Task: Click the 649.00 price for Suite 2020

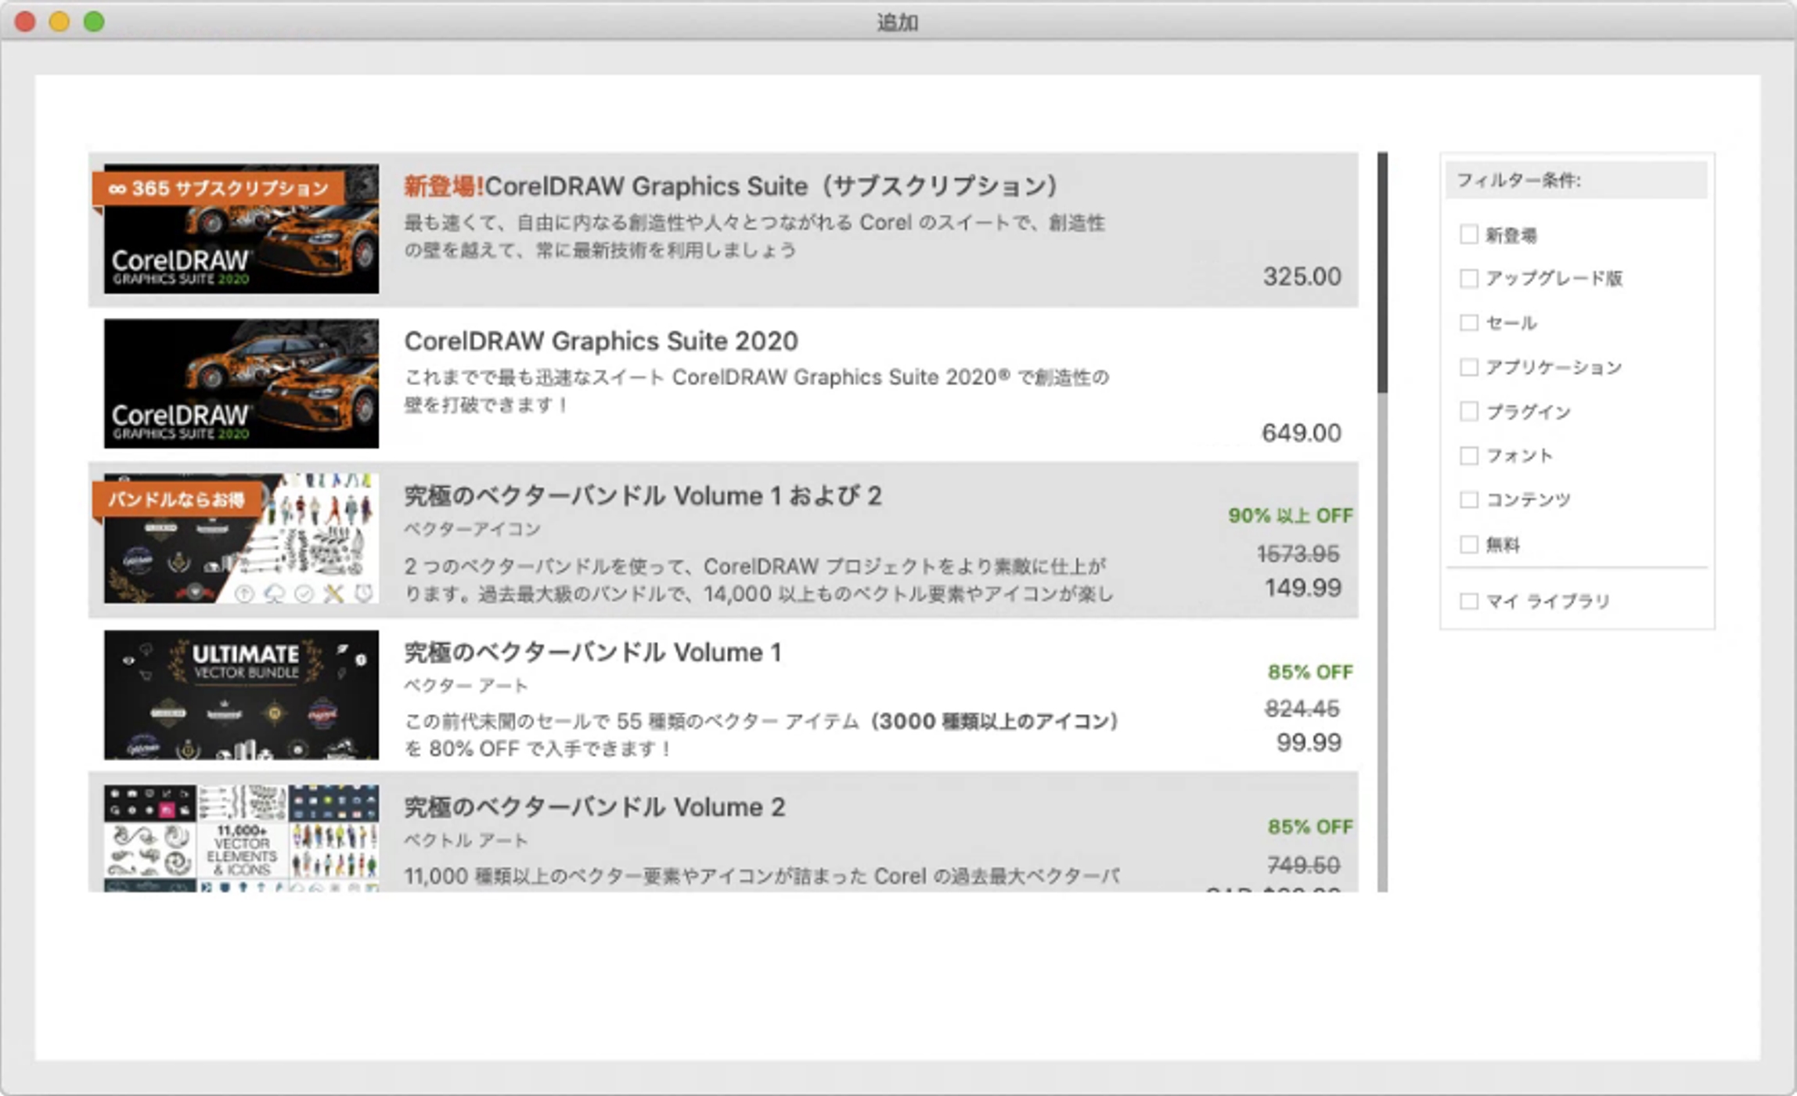Action: tap(1301, 432)
